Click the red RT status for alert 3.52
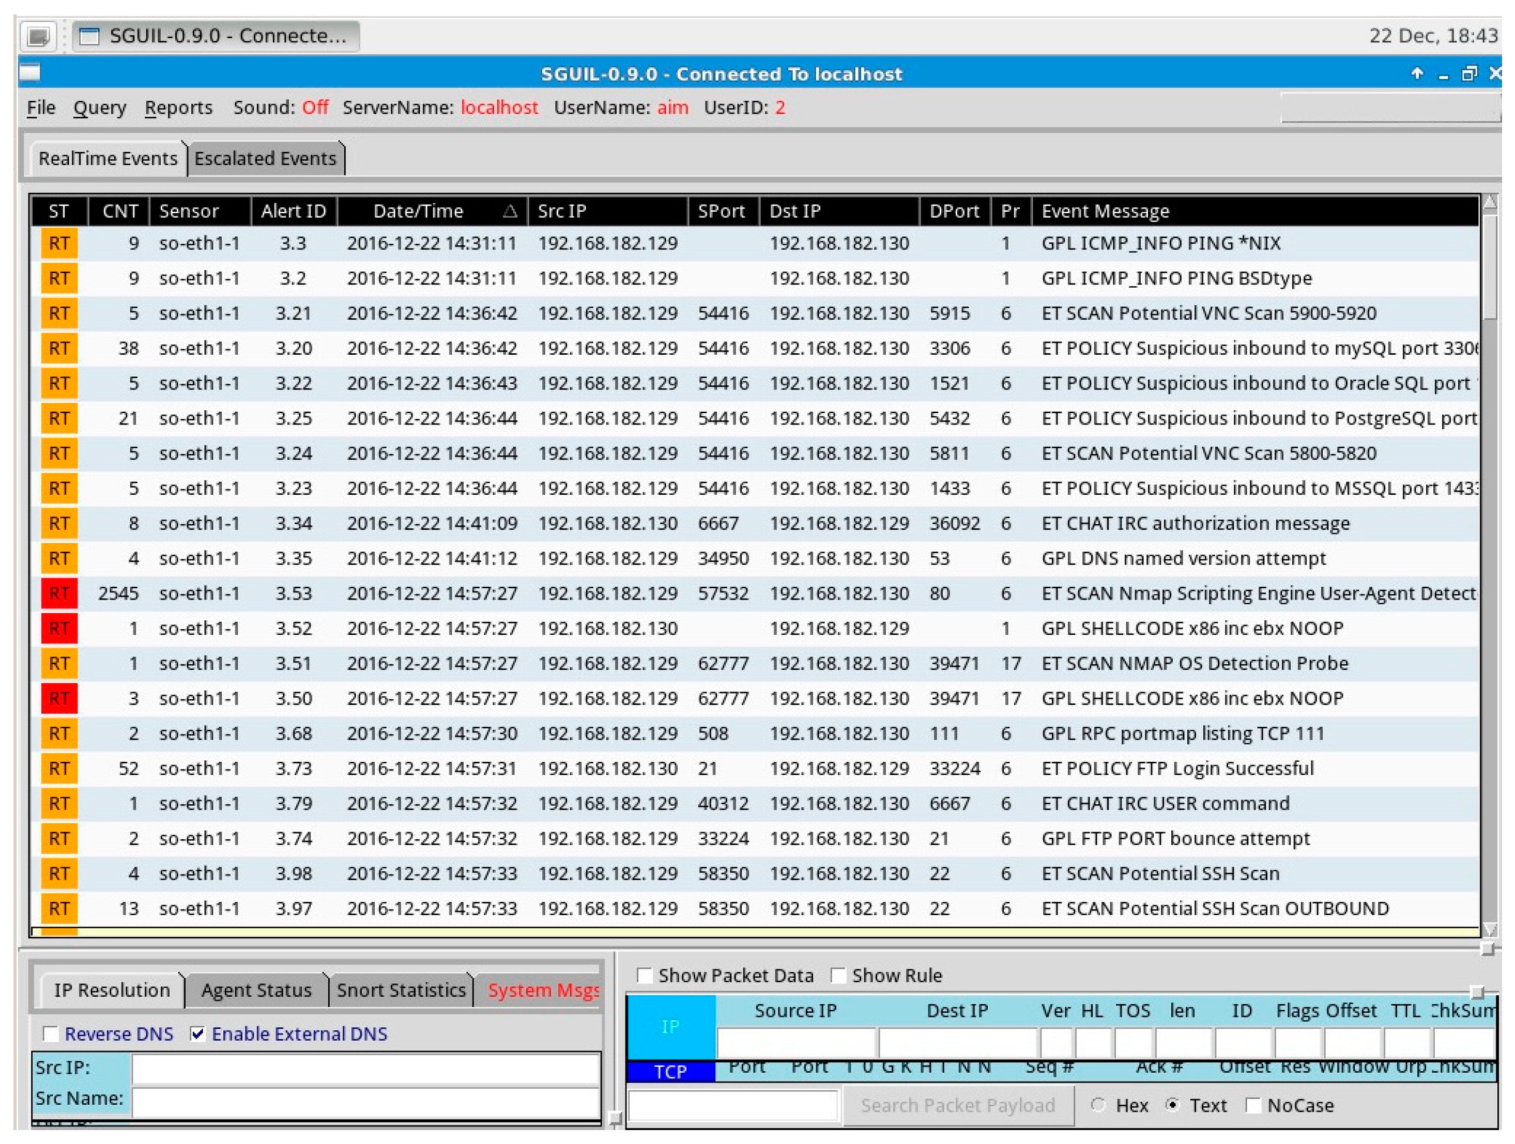 (59, 629)
